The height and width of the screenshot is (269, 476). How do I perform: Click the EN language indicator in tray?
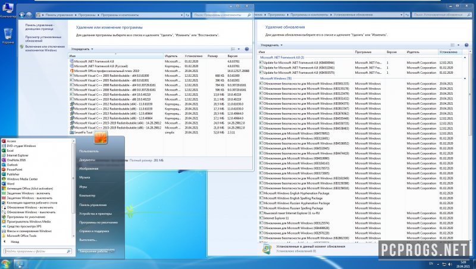(x=431, y=264)
